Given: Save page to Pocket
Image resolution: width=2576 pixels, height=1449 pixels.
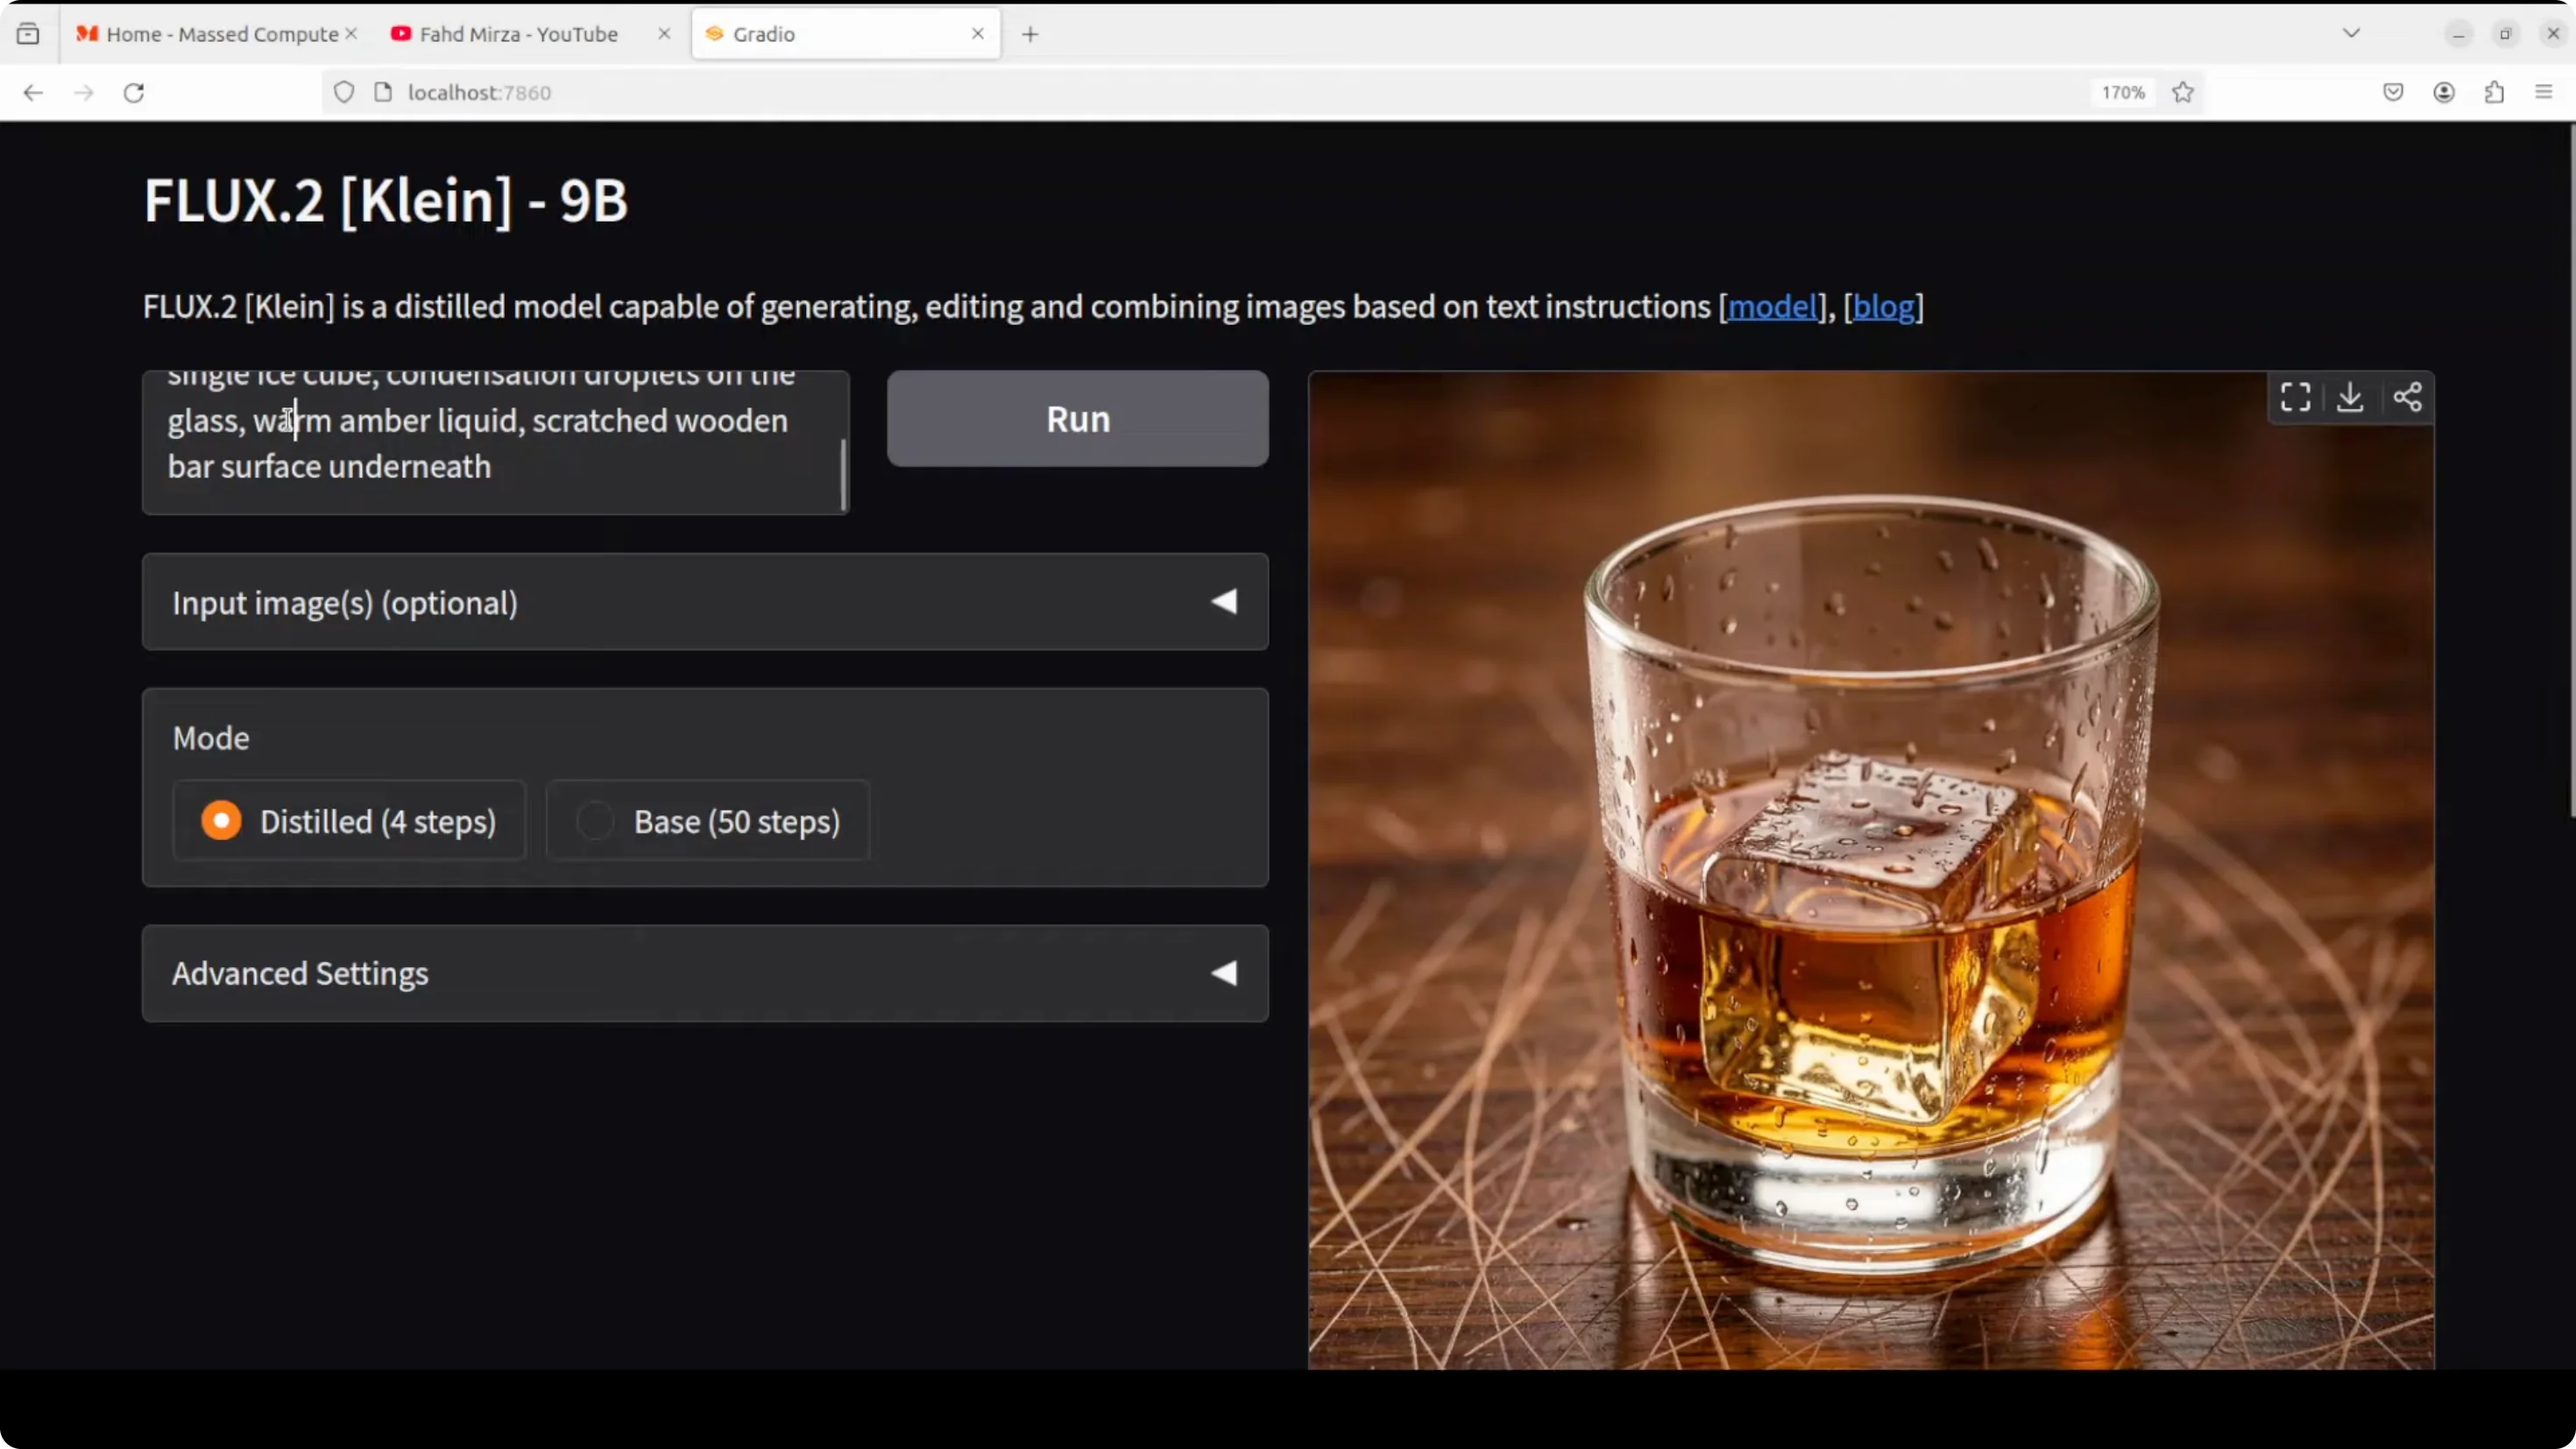Looking at the screenshot, I should pos(2393,92).
